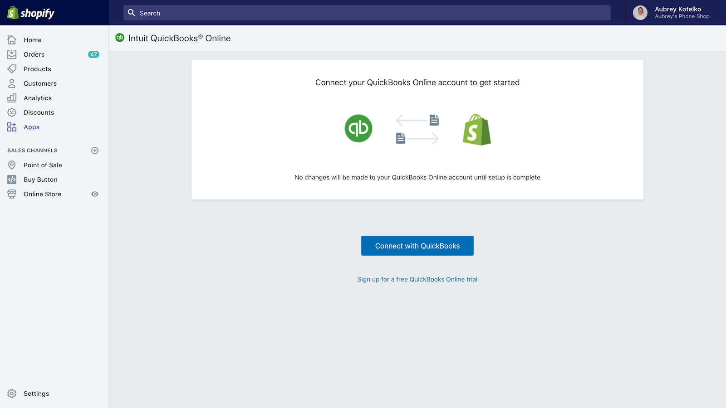Click the 'No changes will be made' notice text
Viewport: 726px width, 408px height.
(417, 177)
